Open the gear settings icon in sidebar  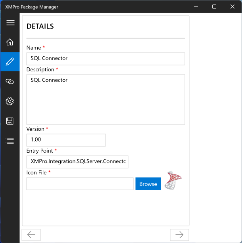coord(10,101)
